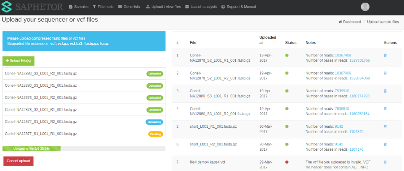The image size is (404, 171).
Task: Delete row 2 file via trash icon
Action: click(x=385, y=73)
